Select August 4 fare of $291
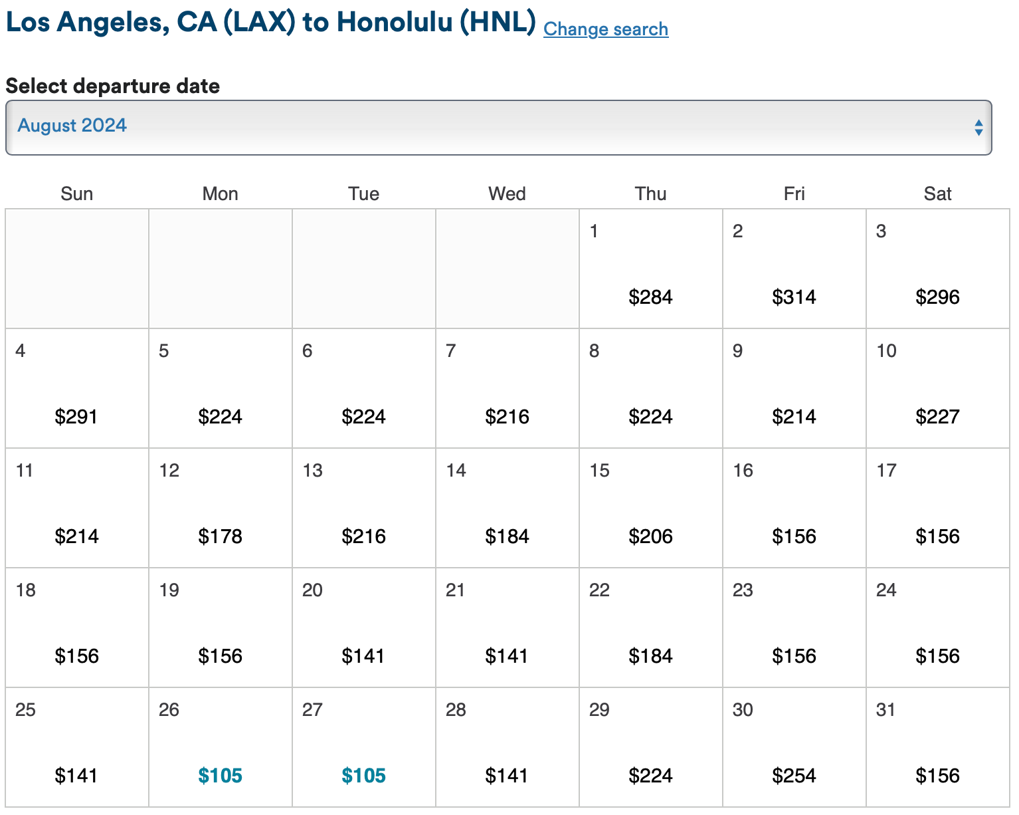The width and height of the screenshot is (1019, 815). [76, 416]
